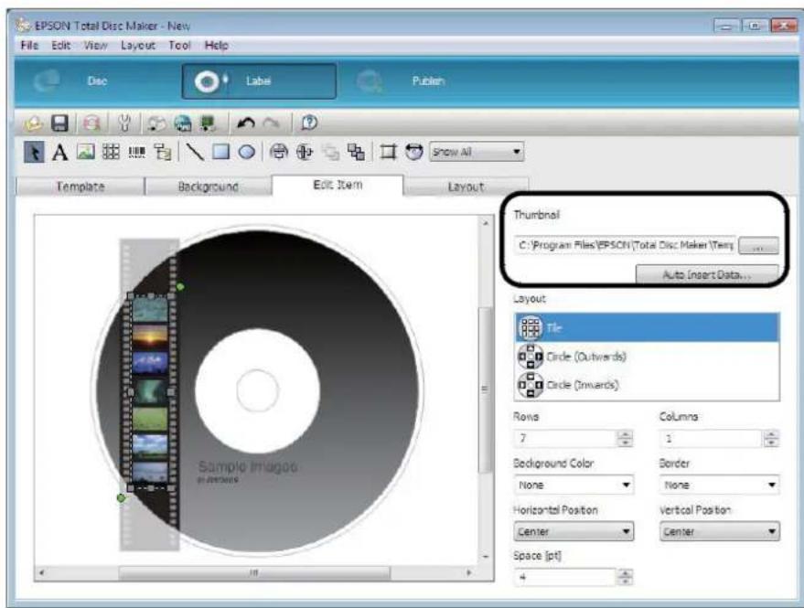Open the View menu
804x608 pixels.
pos(96,45)
